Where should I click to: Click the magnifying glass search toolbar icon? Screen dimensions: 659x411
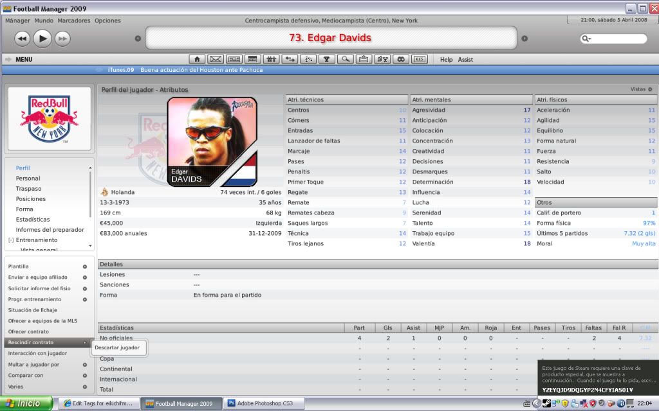[x=345, y=59]
